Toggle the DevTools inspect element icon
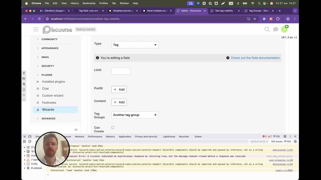The height and width of the screenshot is (180, 321). [25, 136]
